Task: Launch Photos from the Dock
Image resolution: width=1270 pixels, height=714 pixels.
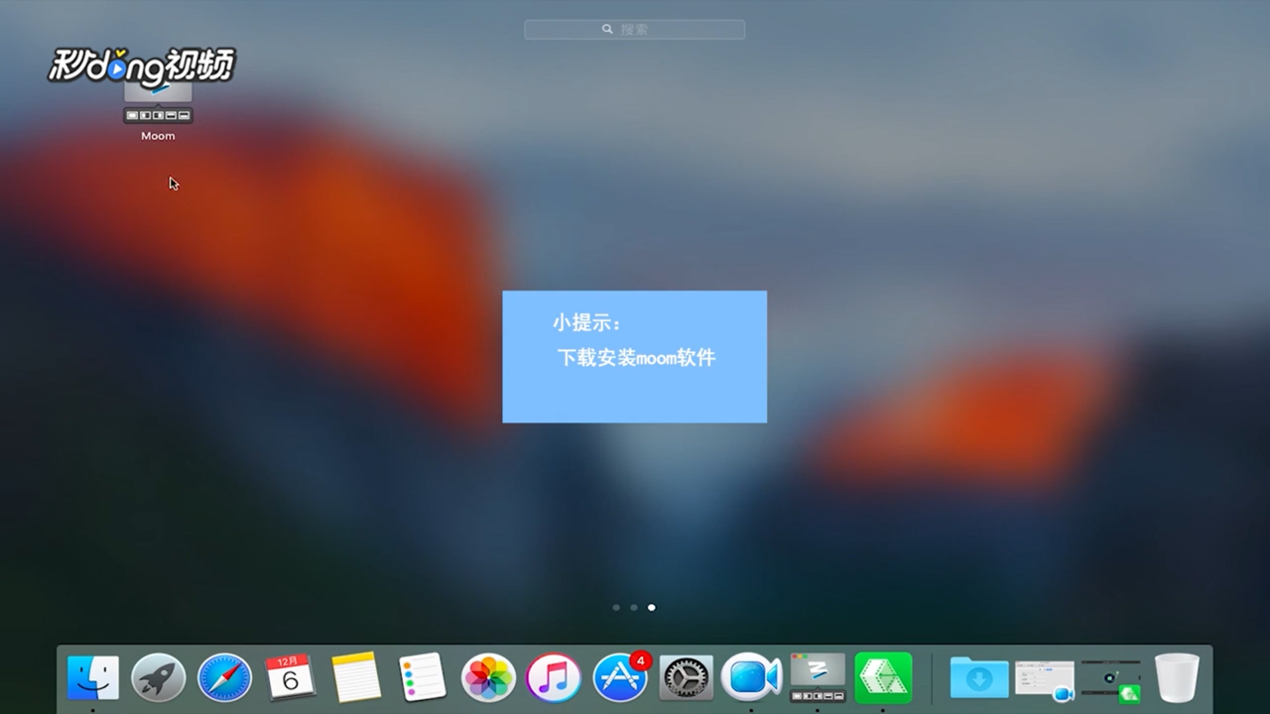Action: tap(488, 678)
